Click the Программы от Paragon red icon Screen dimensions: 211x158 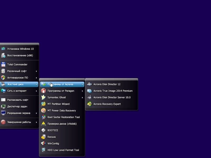tap(43, 91)
